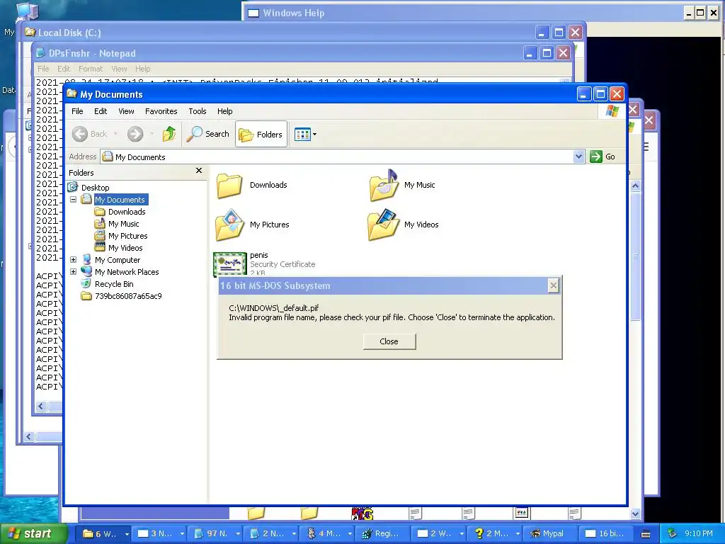The height and width of the screenshot is (544, 725).
Task: Select the Security Certificate file icon
Action: point(230,264)
